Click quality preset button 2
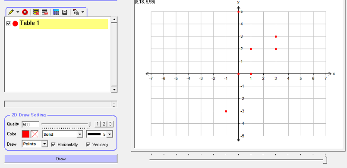The width and height of the screenshot is (347, 168). click(104, 124)
